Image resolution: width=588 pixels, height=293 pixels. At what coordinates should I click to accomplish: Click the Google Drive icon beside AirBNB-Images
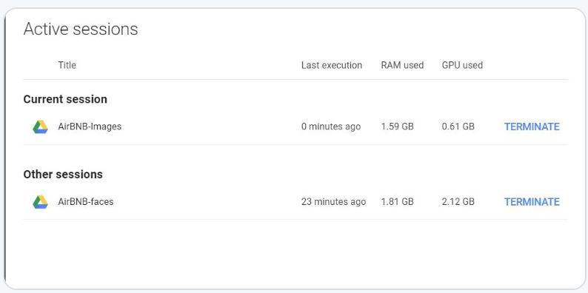[x=40, y=127]
